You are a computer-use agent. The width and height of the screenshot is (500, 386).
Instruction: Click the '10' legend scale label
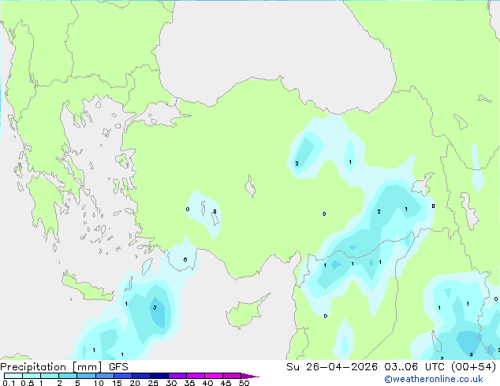point(99,383)
